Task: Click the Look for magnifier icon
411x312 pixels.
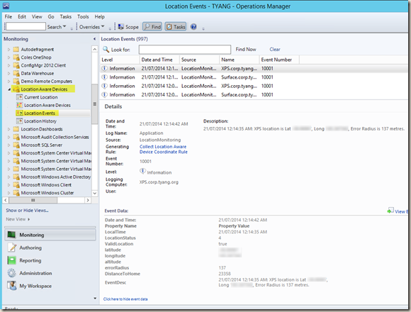Action: pos(106,50)
